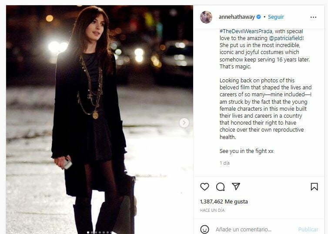Viewport: 328px width, 234px height.
Task: Save post with bookmark icon
Action: click(x=314, y=187)
